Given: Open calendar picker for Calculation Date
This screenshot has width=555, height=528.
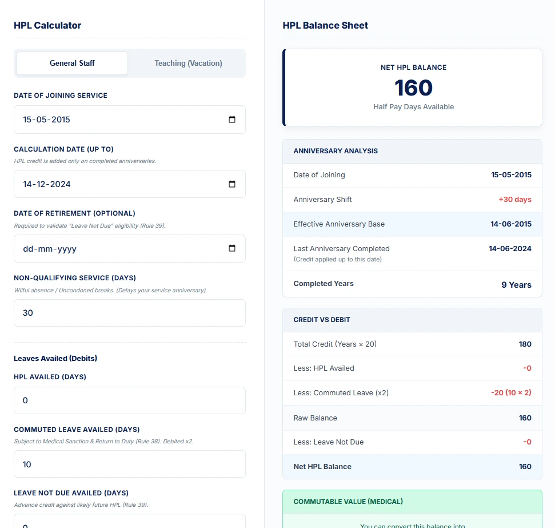Looking at the screenshot, I should tap(232, 184).
